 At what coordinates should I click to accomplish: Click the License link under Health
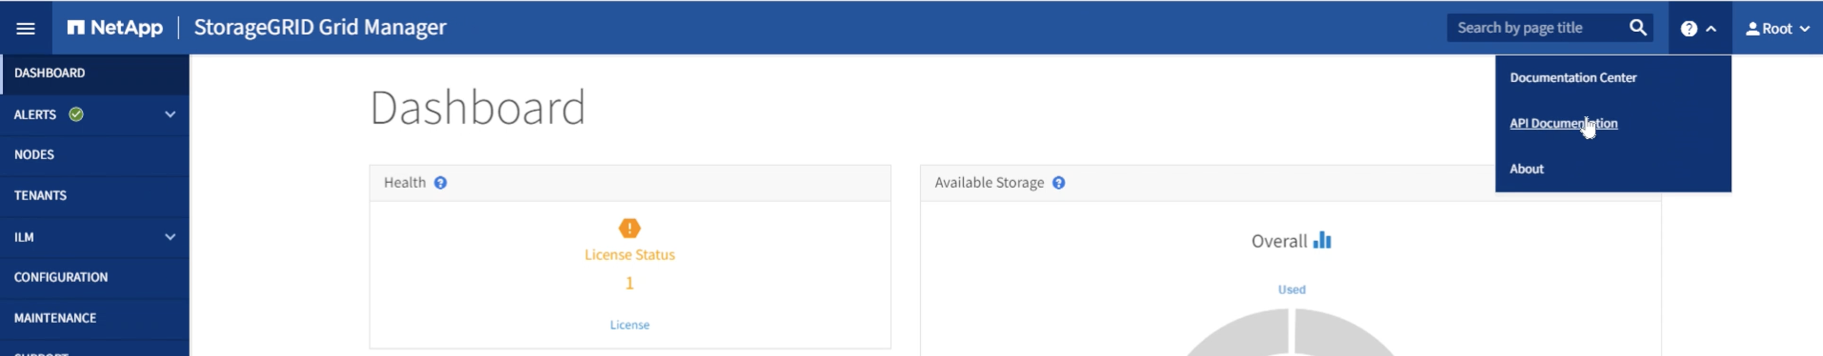click(629, 325)
